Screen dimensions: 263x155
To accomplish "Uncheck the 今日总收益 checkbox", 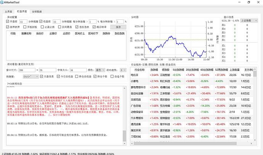I will click(x=58, y=76).
